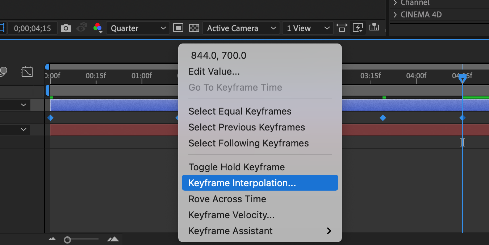Viewport: 489px width, 245px height.
Task: Click the Go To Keyframe Time entry
Action: click(x=260, y=87)
